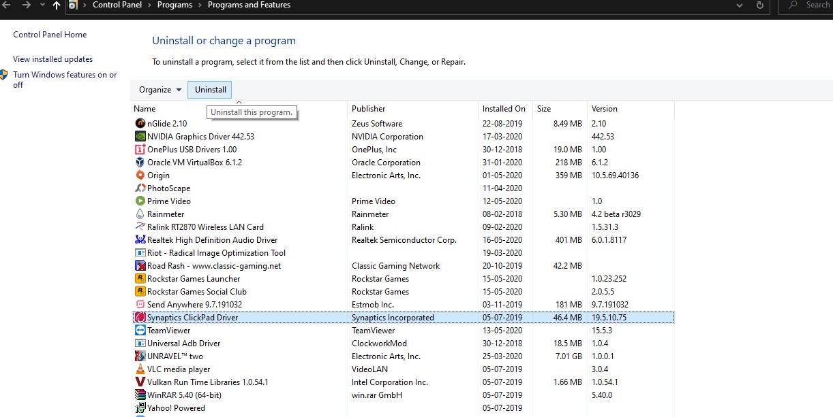Click the NVIDIA Graphics Driver icon

pos(140,137)
